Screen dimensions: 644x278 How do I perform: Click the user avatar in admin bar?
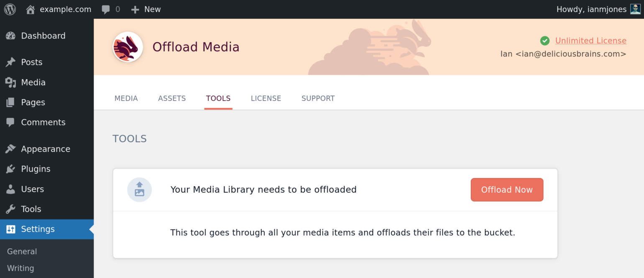coord(636,9)
